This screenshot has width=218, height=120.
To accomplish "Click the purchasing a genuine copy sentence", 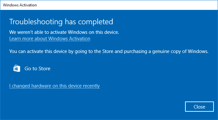I will point(109,51).
